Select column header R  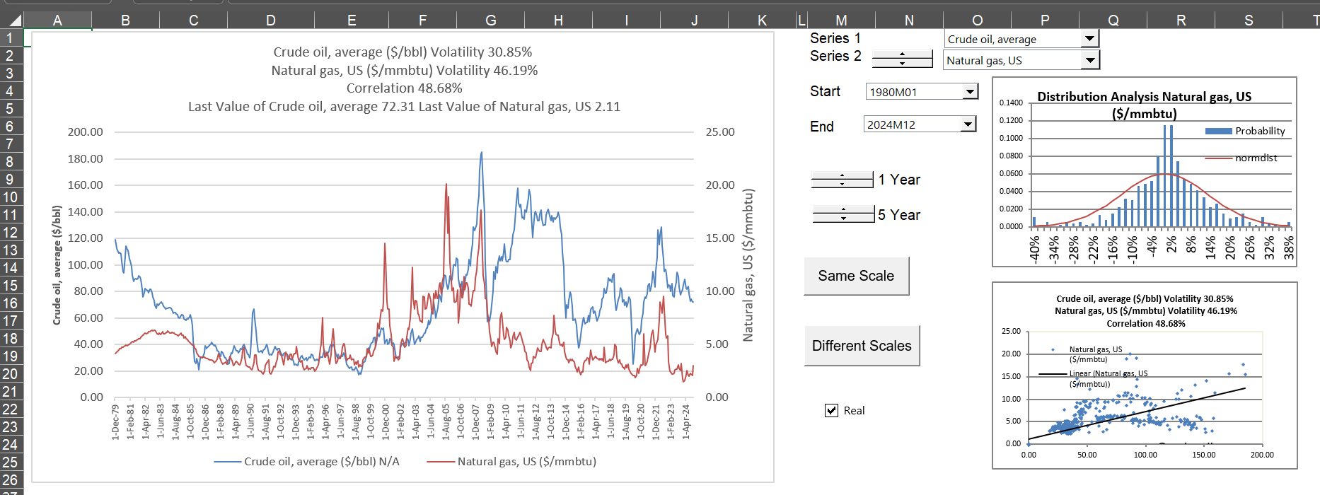click(1181, 21)
